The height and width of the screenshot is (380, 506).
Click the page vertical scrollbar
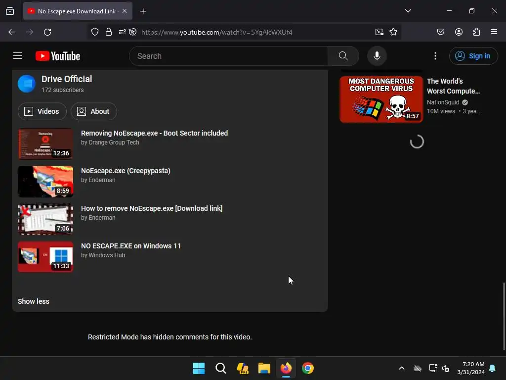coord(504,317)
